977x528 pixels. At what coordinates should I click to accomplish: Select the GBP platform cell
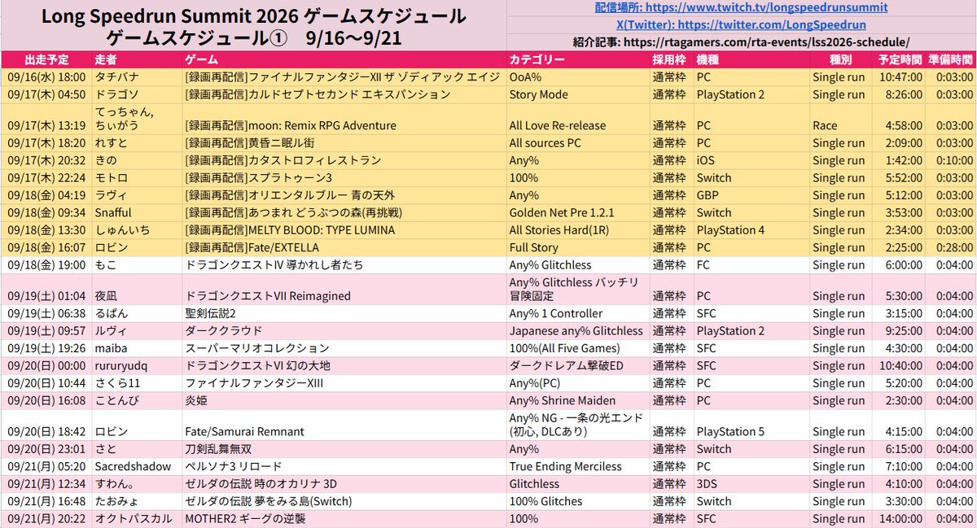pos(751,195)
